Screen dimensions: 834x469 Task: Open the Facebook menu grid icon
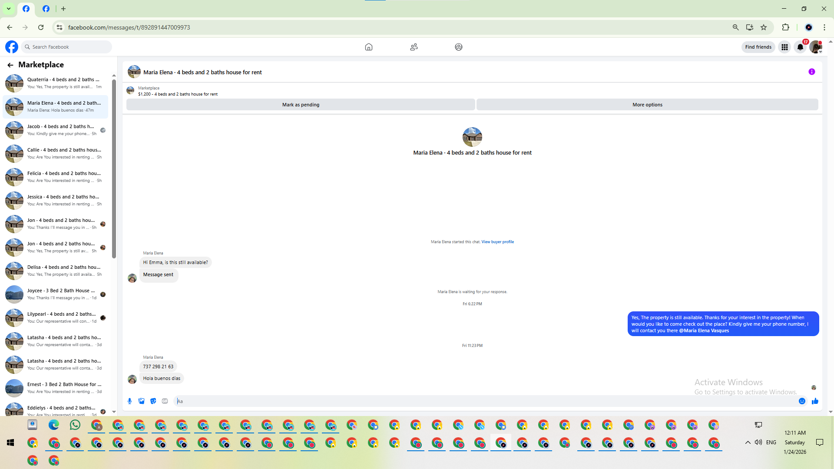coord(784,47)
